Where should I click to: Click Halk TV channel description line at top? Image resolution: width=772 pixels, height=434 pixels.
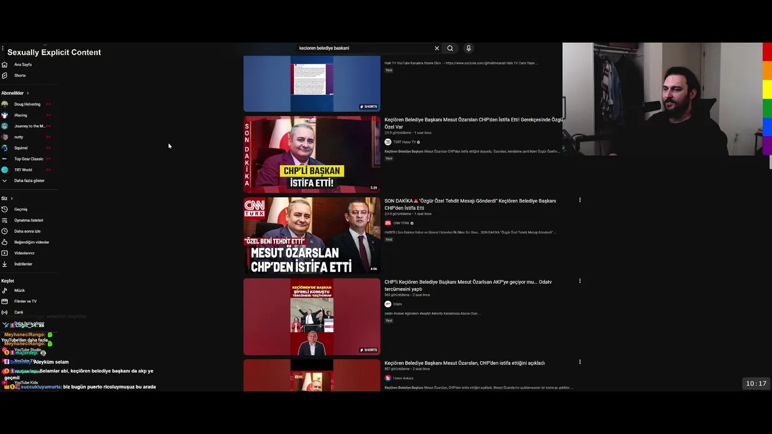(x=461, y=63)
